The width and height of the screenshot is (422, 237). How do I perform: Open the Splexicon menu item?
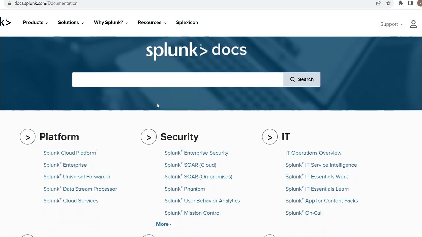click(187, 22)
